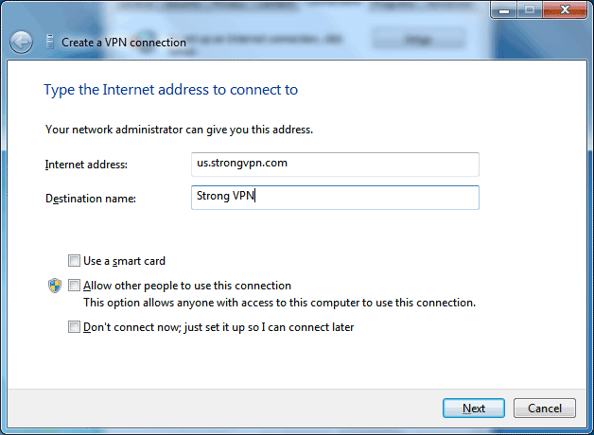The width and height of the screenshot is (594, 435).
Task: Place the cursor in the Destination name field
Action: (335, 198)
